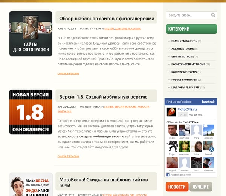
Task: Click the search magnifier icon
Action: click(213, 15)
